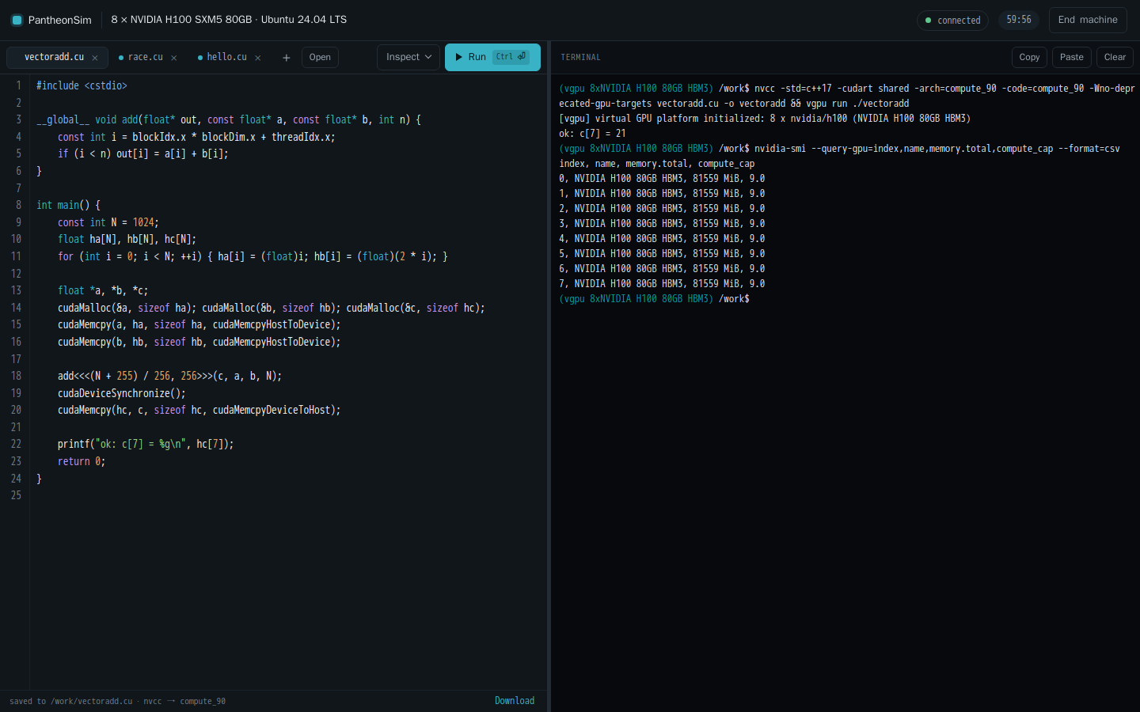Click the 'ok: c[7] = 21' terminal output
1140x712 pixels.
tap(592, 134)
